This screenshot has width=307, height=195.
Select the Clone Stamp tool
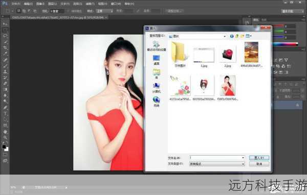coord(5,71)
